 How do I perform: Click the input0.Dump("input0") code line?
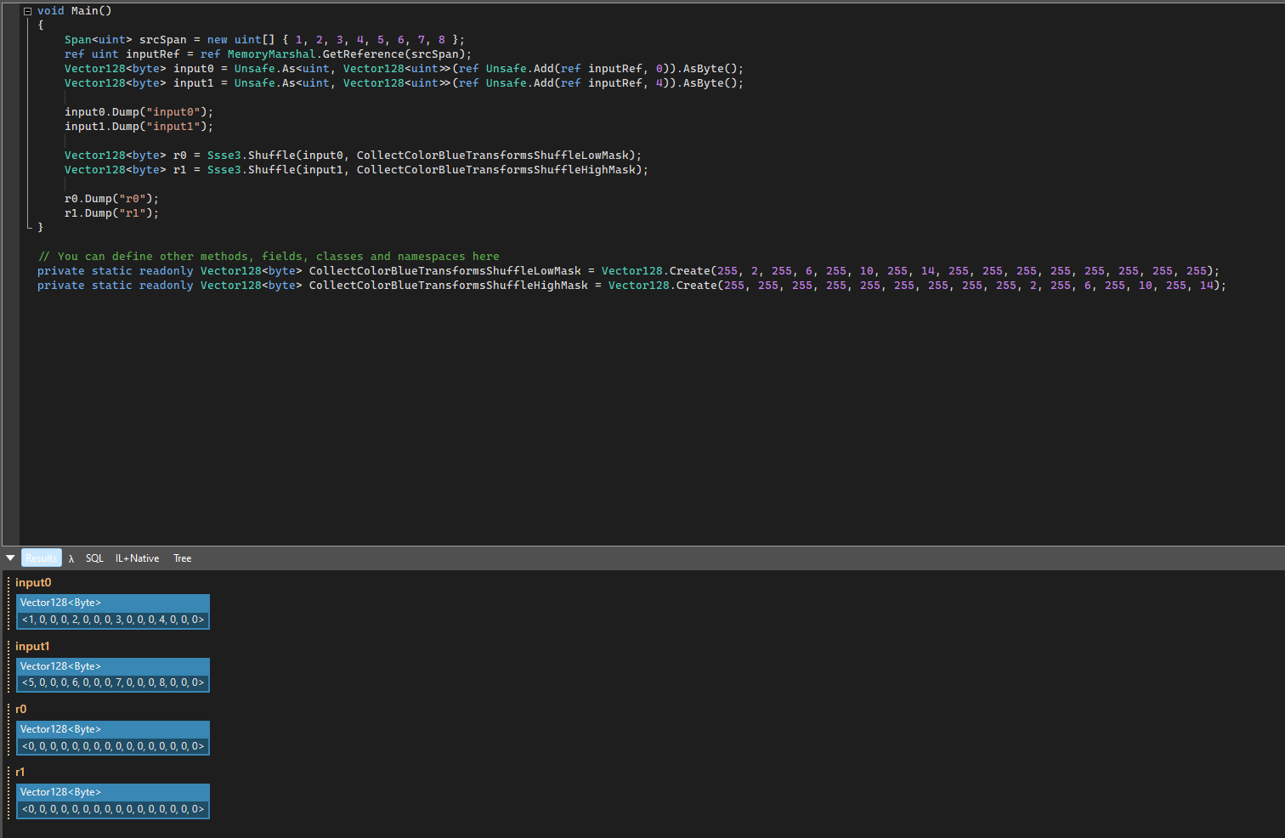coord(139,112)
